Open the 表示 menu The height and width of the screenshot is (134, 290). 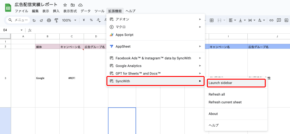pos(46,11)
